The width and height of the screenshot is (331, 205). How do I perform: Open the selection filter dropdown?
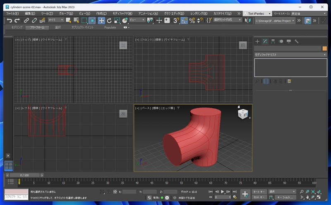click(56, 20)
